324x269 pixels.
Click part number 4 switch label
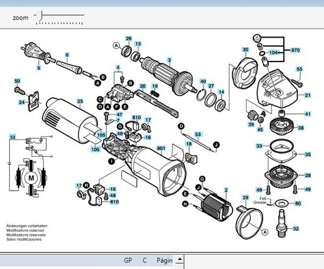pyautogui.click(x=118, y=67)
